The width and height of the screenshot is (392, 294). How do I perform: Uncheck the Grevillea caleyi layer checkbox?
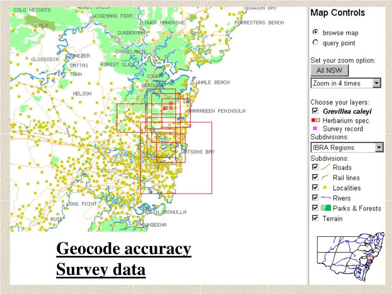click(x=315, y=111)
